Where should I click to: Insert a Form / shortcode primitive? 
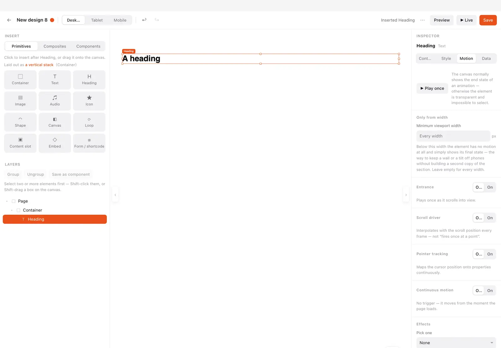[89, 143]
